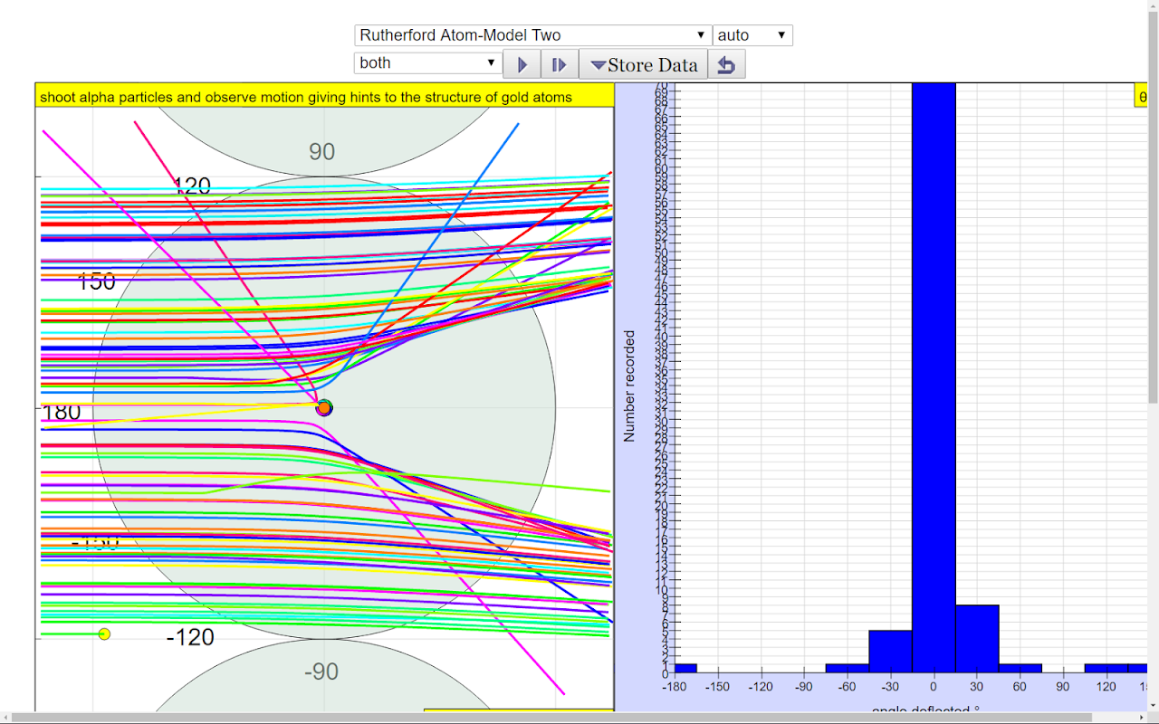
Task: Click the Store Data button
Action: pyautogui.click(x=643, y=64)
